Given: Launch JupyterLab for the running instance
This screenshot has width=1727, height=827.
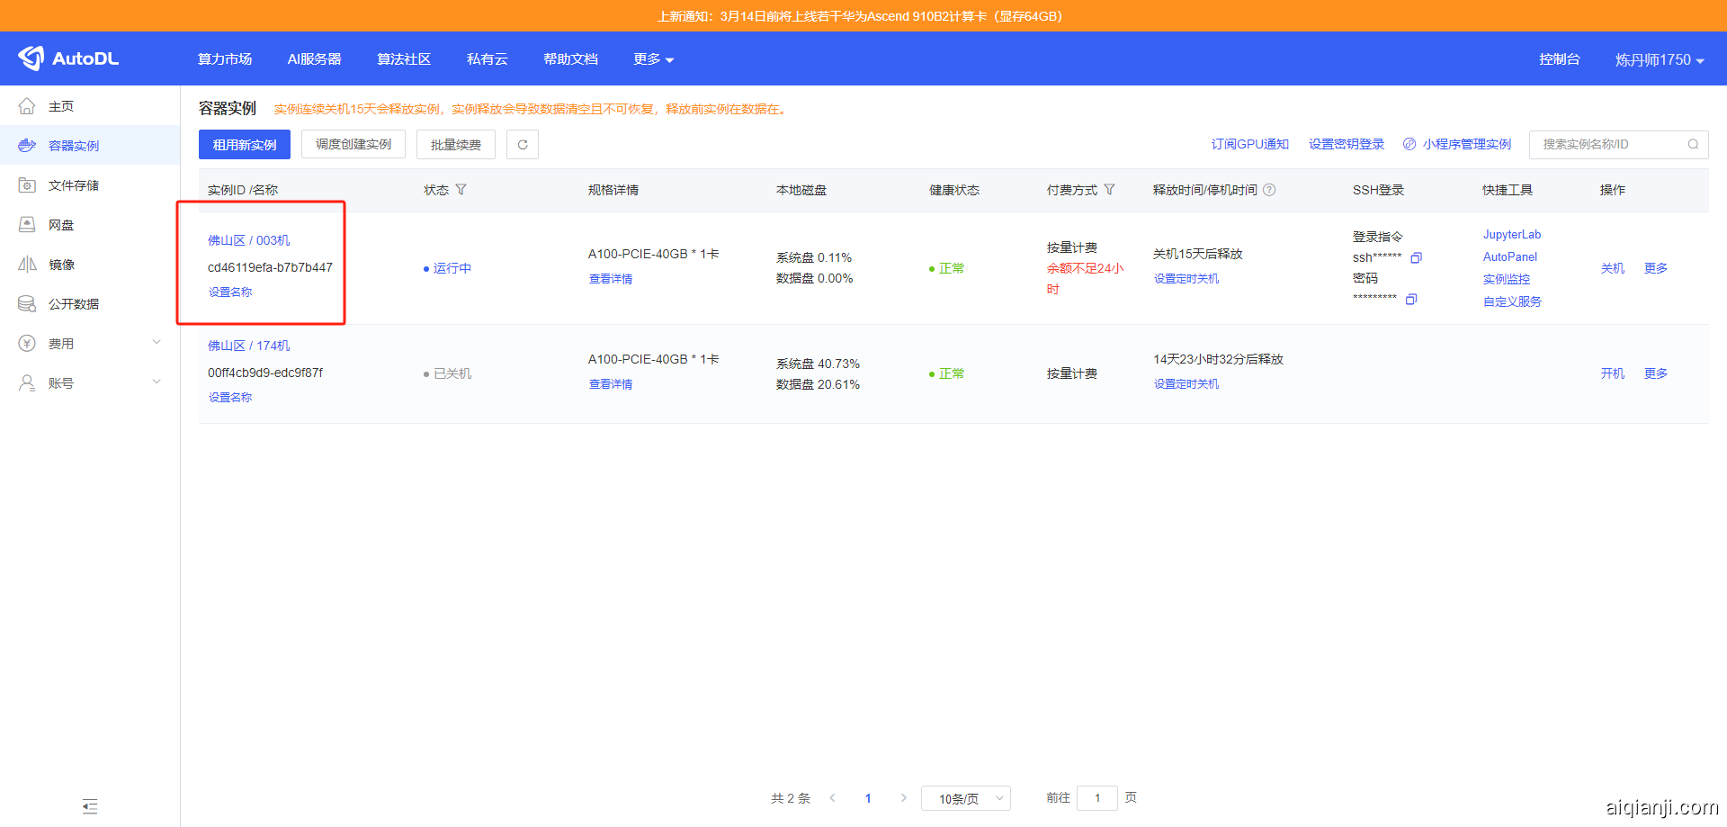Looking at the screenshot, I should point(1512,234).
